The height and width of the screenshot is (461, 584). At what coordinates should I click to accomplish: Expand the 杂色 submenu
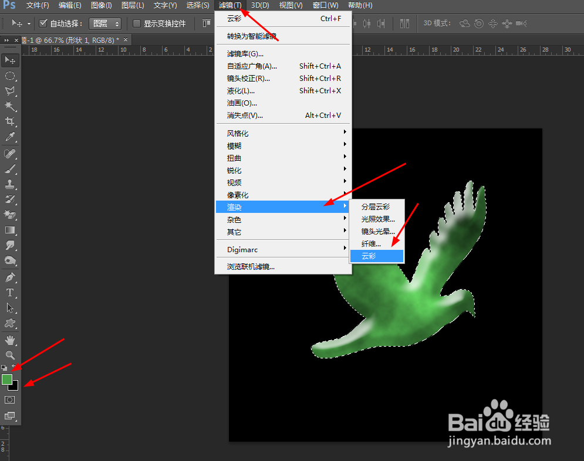click(283, 219)
